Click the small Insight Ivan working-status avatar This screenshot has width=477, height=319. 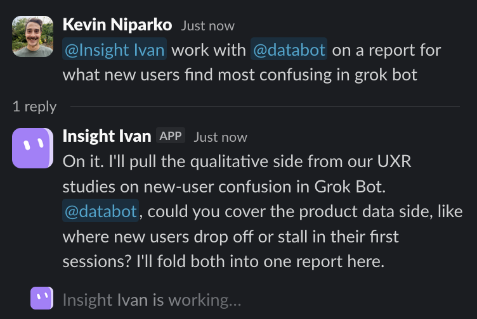[x=42, y=298]
